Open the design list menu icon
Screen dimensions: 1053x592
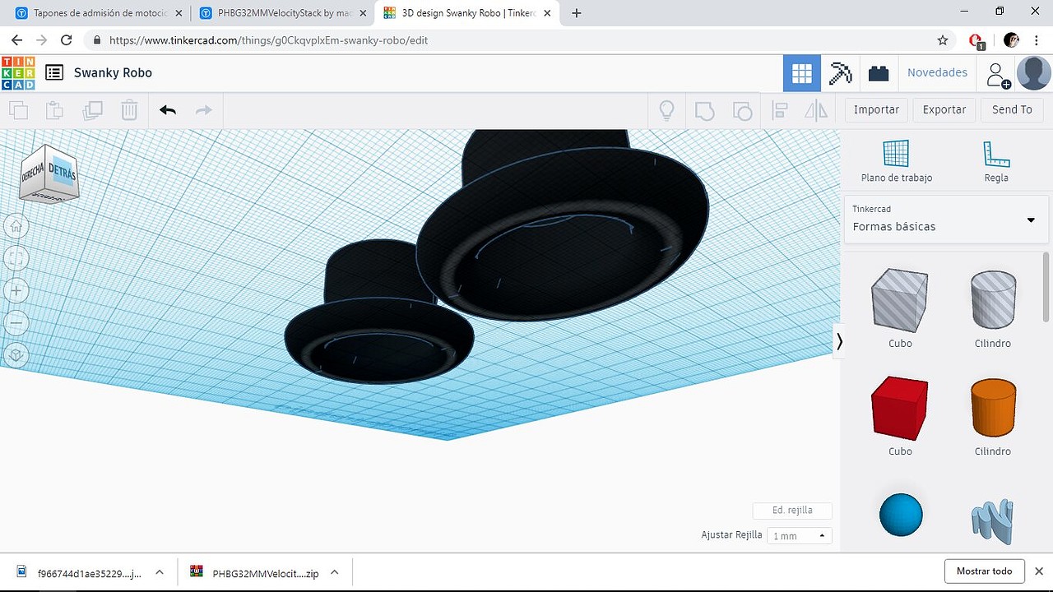[x=54, y=73]
